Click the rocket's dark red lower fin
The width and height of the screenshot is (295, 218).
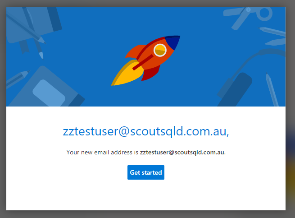point(150,73)
